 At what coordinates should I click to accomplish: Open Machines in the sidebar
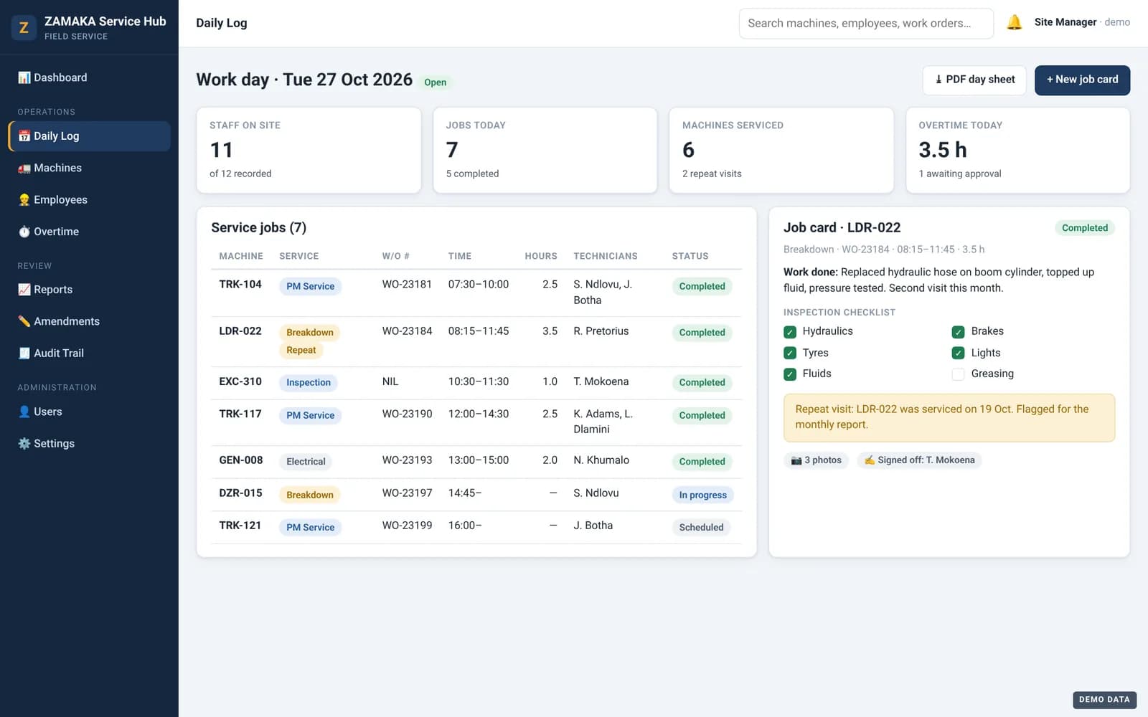90,168
